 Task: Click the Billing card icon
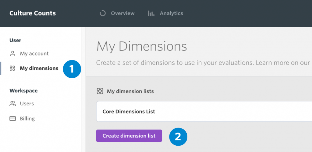(12, 119)
